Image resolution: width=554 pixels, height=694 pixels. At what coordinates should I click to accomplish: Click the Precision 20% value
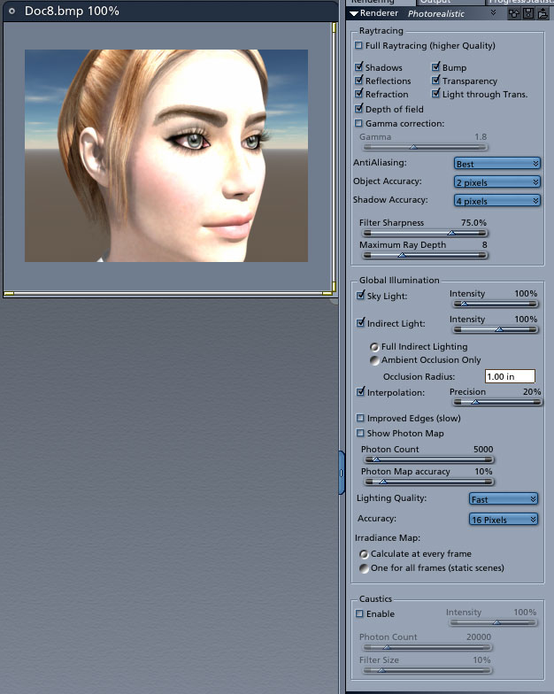pyautogui.click(x=532, y=391)
